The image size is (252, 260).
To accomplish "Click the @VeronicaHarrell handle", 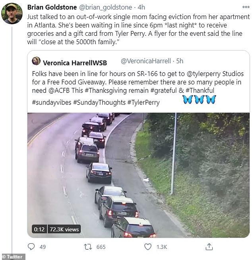I will pyautogui.click(x=145, y=61).
